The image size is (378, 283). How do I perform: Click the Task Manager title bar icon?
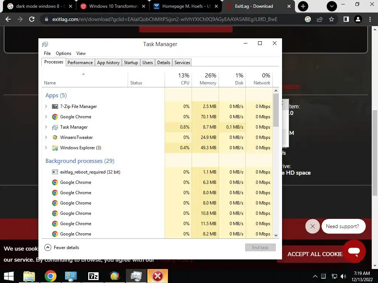45,44
